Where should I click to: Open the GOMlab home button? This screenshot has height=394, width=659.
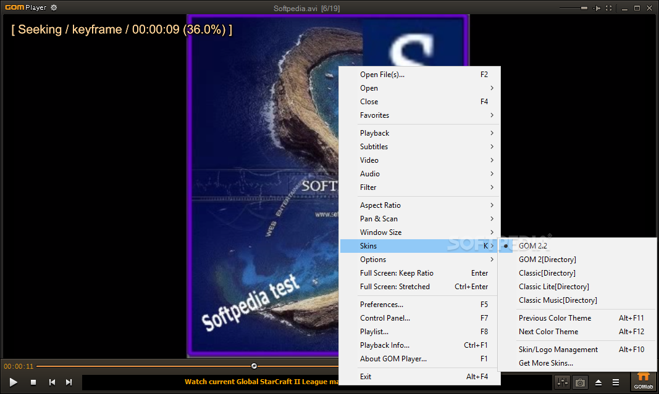[x=644, y=381]
